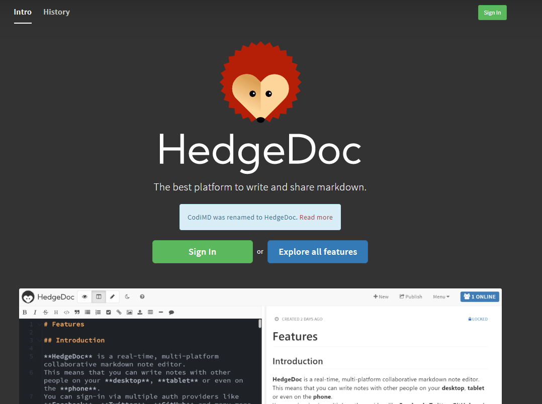Open the Explore all features page
The width and height of the screenshot is (542, 404).
point(317,251)
